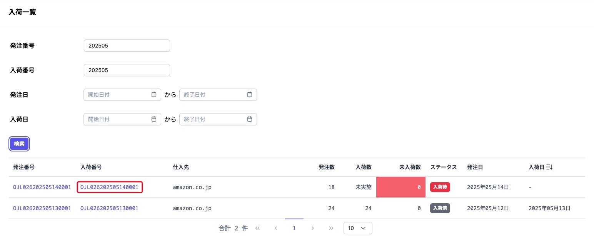The height and width of the screenshot is (245, 594).
Task: Open calendar icon for 入荷日 end date
Action: [x=250, y=119]
